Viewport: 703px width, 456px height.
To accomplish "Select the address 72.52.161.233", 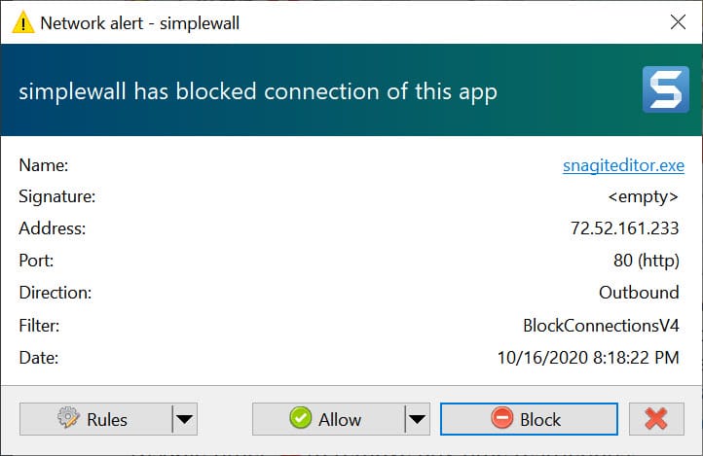I will click(x=624, y=228).
